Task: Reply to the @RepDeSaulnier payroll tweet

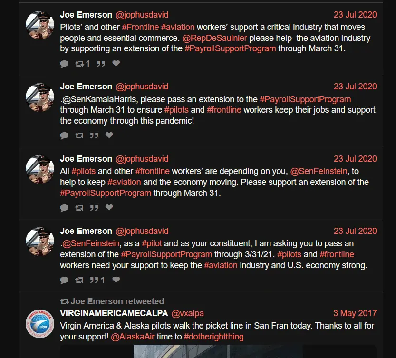Action: (65, 64)
